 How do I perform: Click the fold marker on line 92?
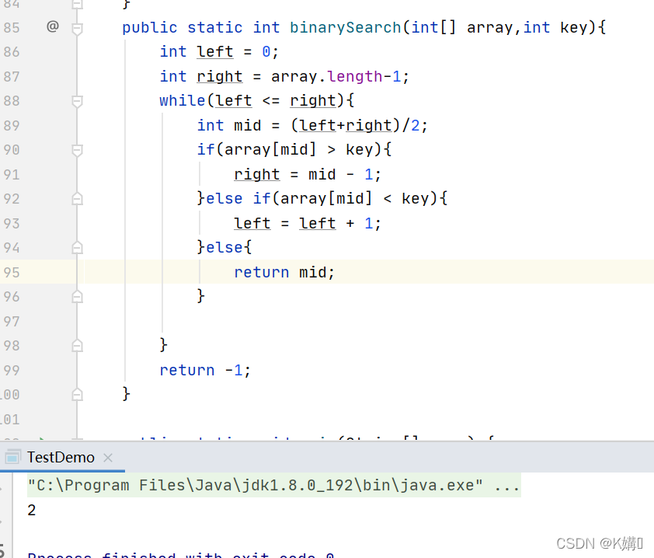(77, 199)
